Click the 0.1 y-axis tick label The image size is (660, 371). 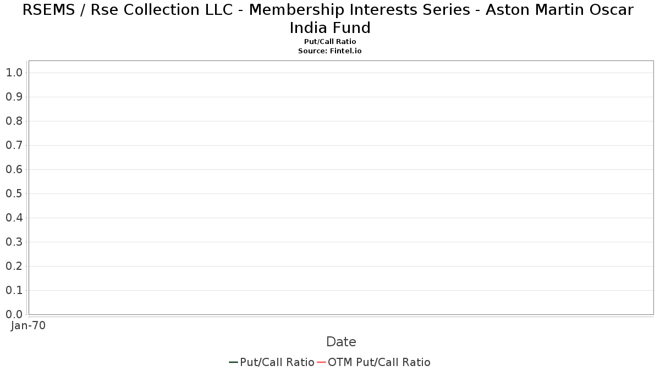click(x=14, y=290)
